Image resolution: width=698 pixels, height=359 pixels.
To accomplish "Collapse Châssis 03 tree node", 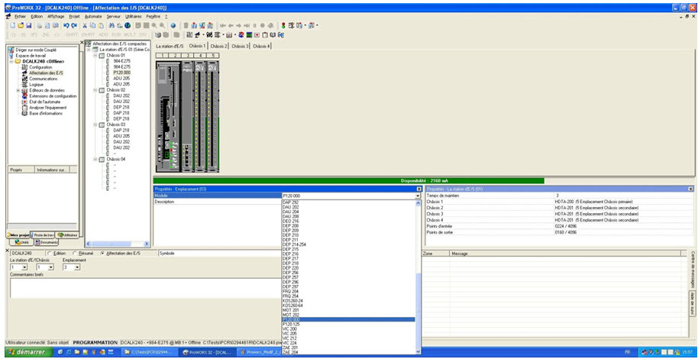I will click(95, 125).
